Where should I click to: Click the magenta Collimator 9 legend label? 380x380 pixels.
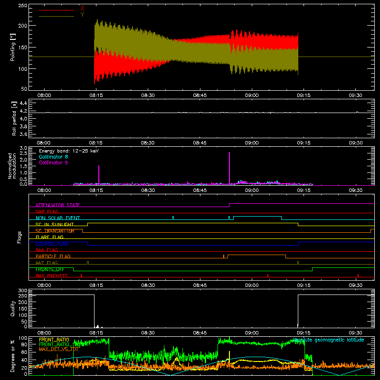pyautogui.click(x=53, y=162)
